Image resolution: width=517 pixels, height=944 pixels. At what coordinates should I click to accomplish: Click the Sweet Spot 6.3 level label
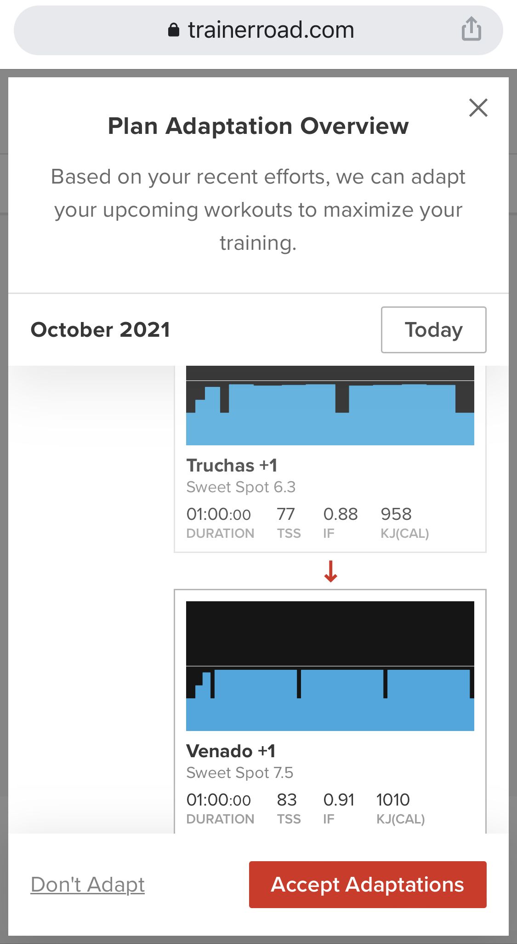pyautogui.click(x=241, y=487)
